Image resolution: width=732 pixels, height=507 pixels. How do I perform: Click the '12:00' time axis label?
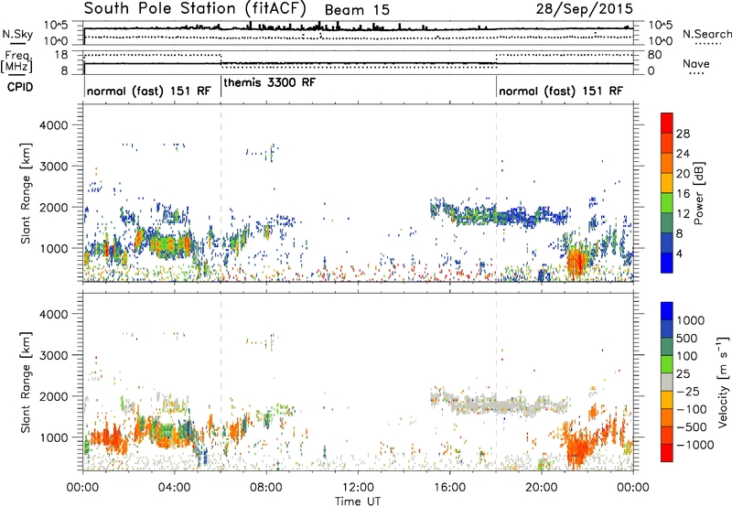click(358, 487)
